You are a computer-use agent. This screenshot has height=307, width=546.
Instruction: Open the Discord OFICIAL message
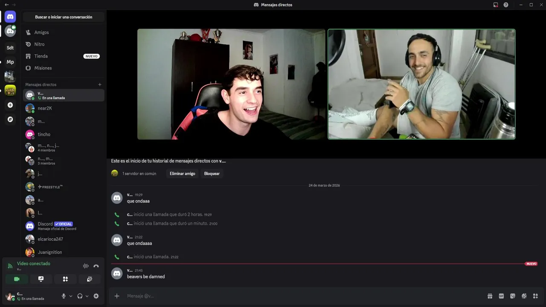(x=64, y=226)
